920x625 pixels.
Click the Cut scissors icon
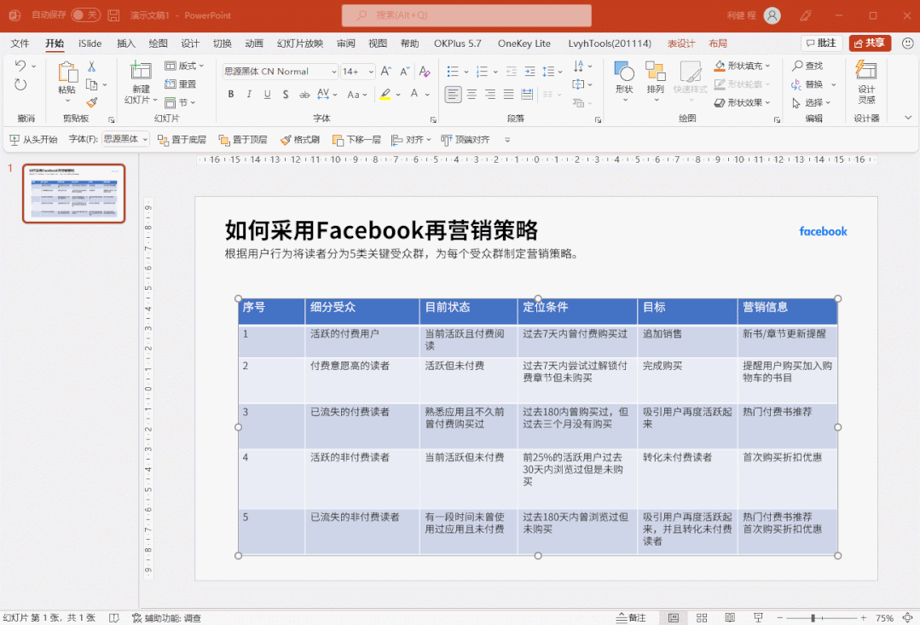pyautogui.click(x=91, y=67)
